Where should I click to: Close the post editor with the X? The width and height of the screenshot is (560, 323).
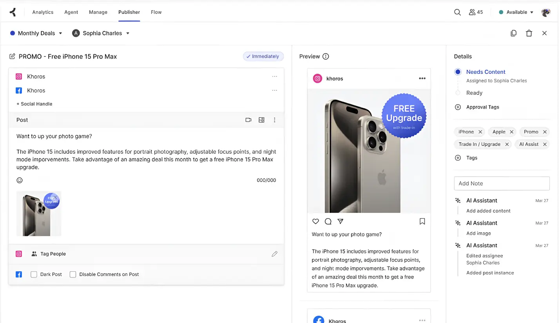544,33
